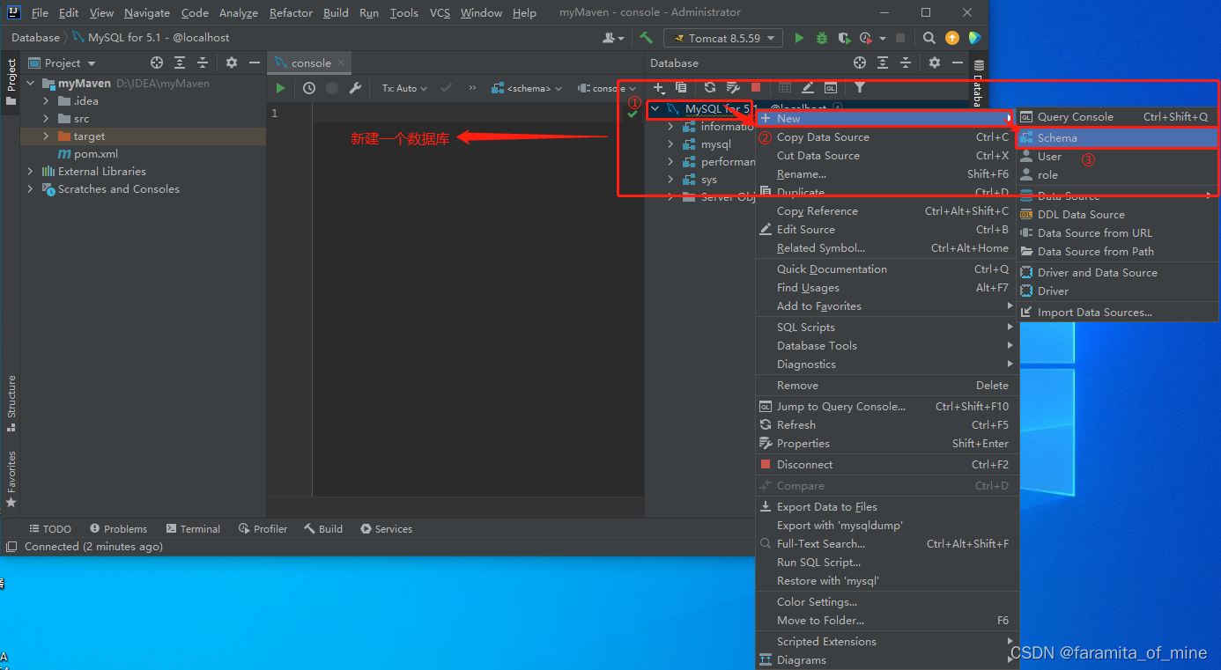The height and width of the screenshot is (670, 1221).
Task: Choose Schema in the New submenu
Action: [x=1118, y=138]
